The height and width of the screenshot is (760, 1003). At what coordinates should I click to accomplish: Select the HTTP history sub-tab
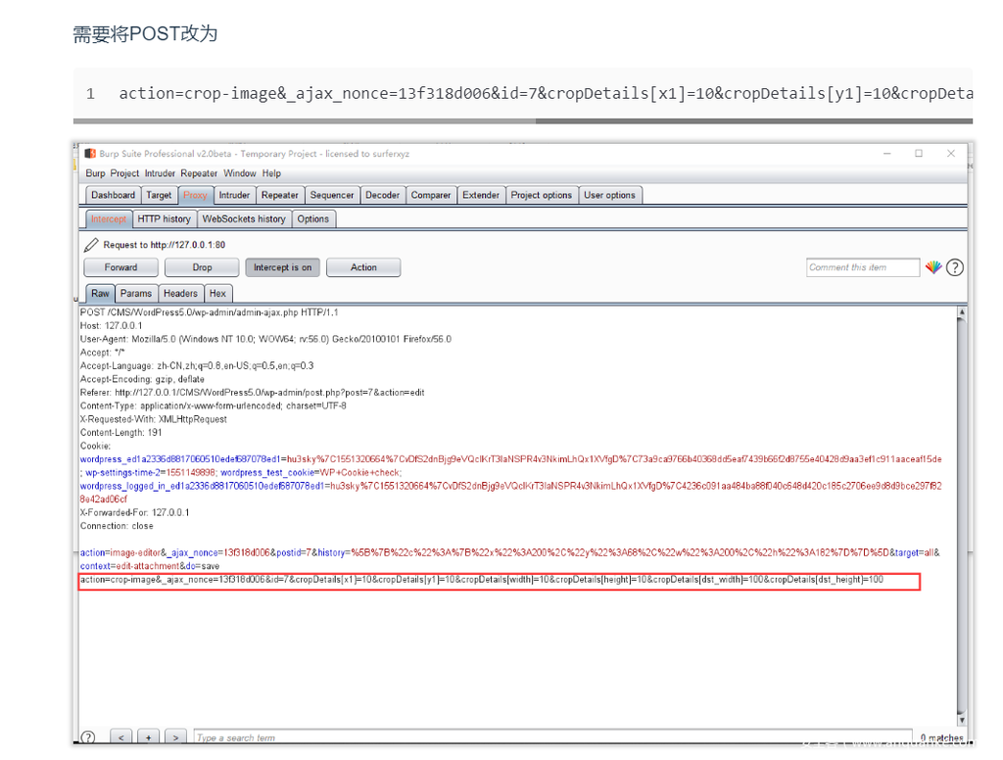(164, 219)
